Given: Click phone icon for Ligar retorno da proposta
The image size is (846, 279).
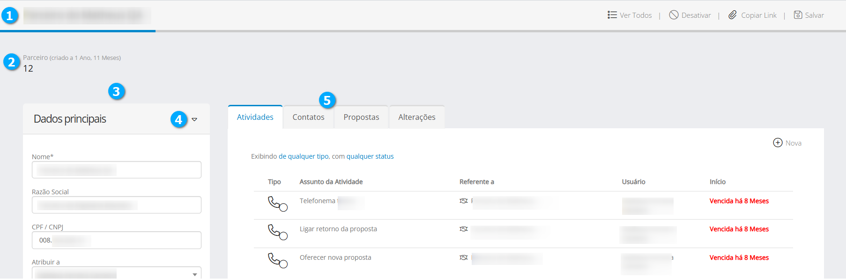Looking at the screenshot, I should coord(277,232).
